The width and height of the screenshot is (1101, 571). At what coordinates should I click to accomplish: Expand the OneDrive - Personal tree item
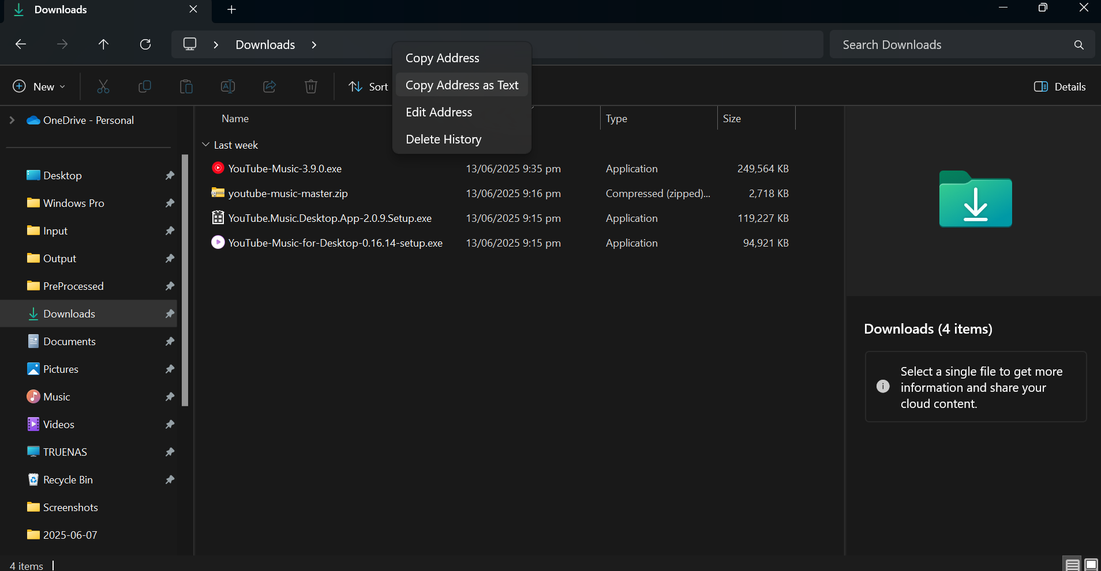point(11,120)
